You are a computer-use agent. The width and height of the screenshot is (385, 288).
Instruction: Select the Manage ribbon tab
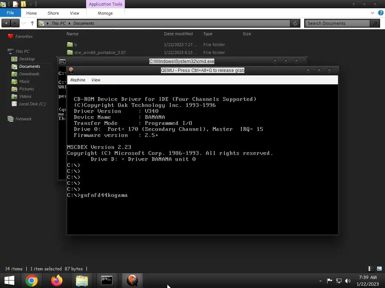pyautogui.click(x=105, y=13)
